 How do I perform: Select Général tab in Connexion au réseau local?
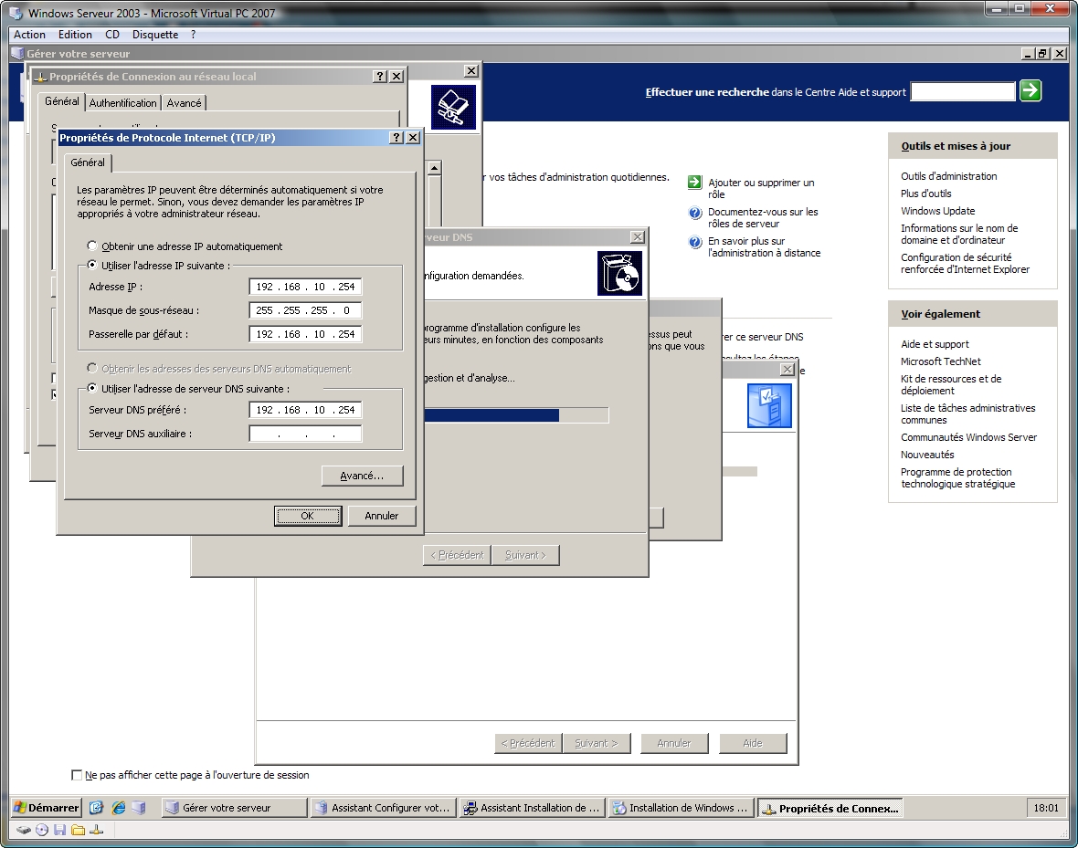tap(62, 101)
